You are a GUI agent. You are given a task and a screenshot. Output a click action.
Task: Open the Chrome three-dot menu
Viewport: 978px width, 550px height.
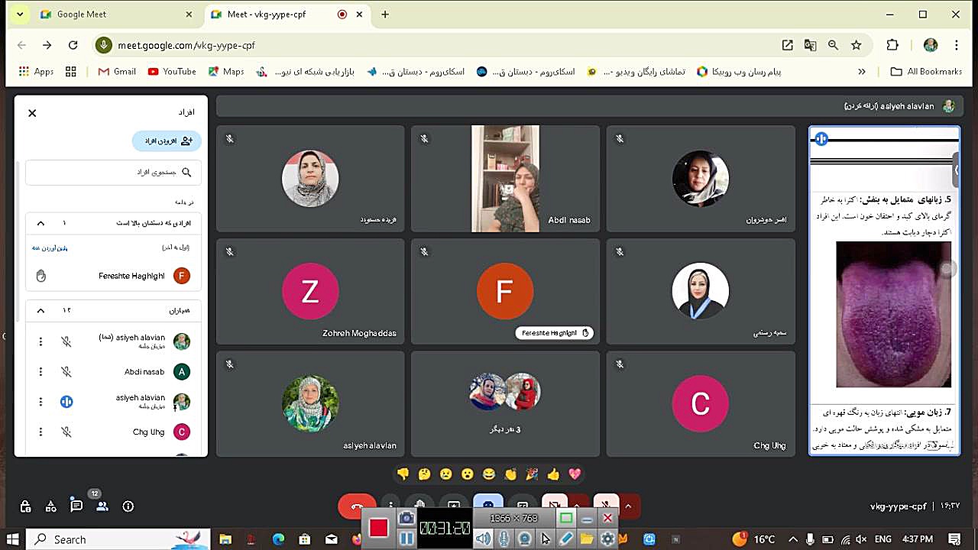tap(957, 45)
